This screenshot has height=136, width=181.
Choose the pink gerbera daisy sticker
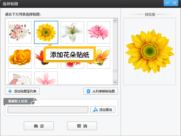click(x=98, y=33)
